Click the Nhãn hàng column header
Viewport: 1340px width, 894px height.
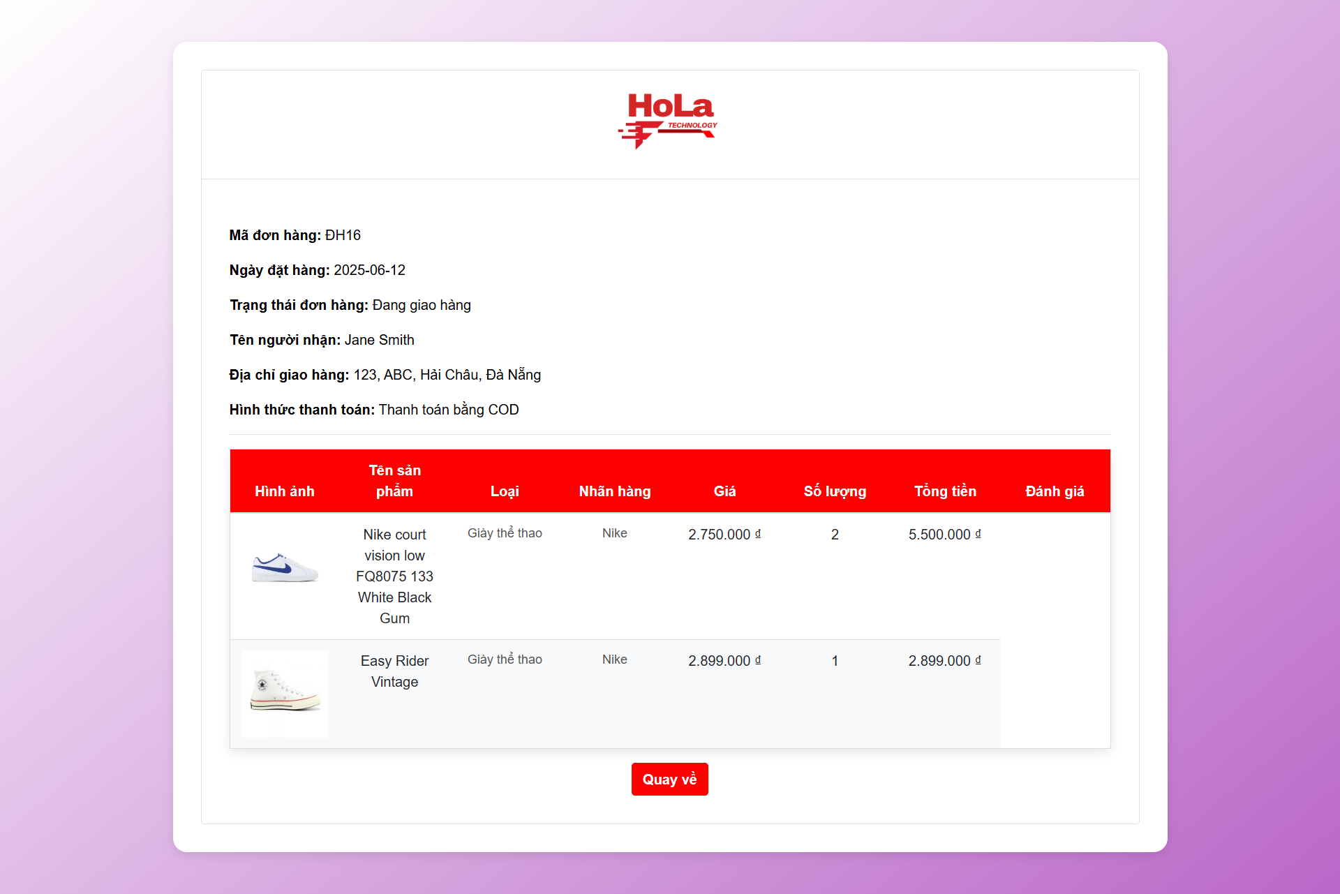[x=614, y=491]
